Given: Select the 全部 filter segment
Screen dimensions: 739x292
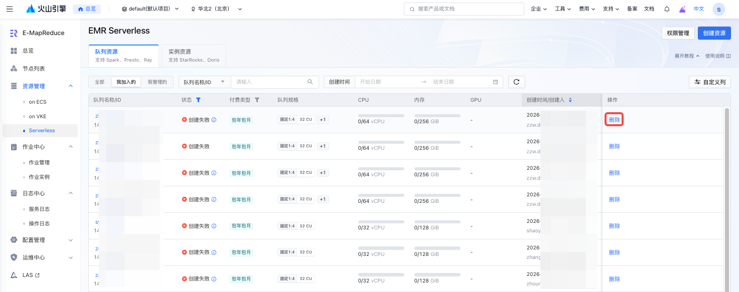Looking at the screenshot, I should pyautogui.click(x=99, y=82).
